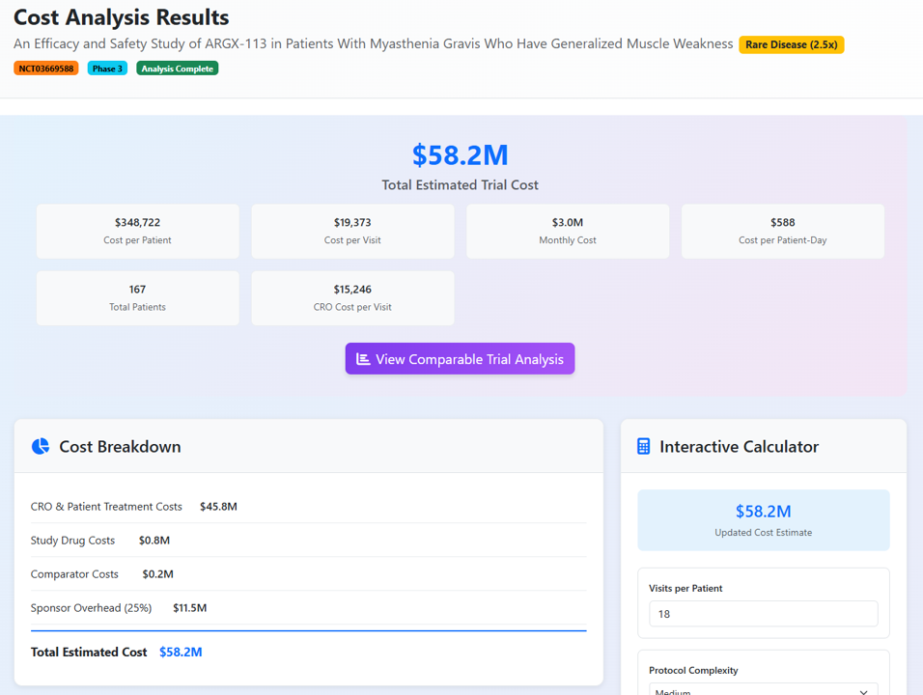
Task: Click the ARGX-113 study title text
Action: 371,43
